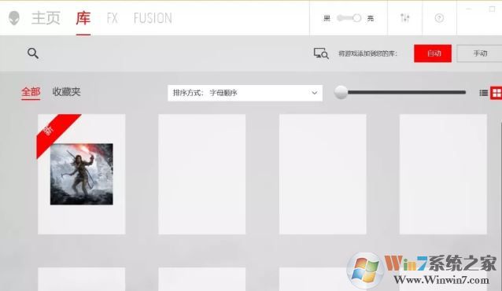Screen dimensions: 502x291
Task: Click the scan computer for games icon
Action: tap(321, 53)
